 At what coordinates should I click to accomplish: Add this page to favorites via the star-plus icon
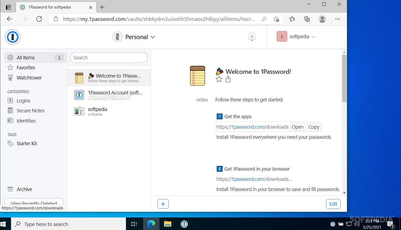coord(276,19)
